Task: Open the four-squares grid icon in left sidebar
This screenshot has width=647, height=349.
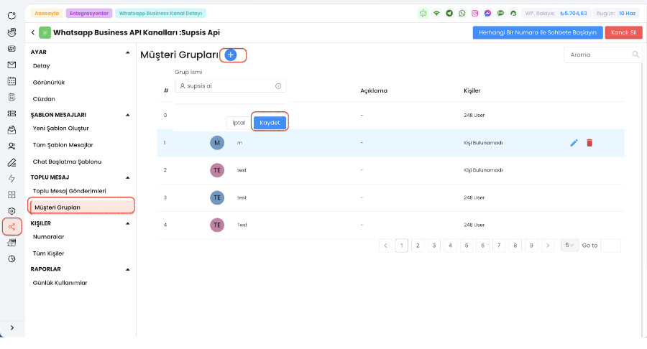Action: [x=12, y=195]
